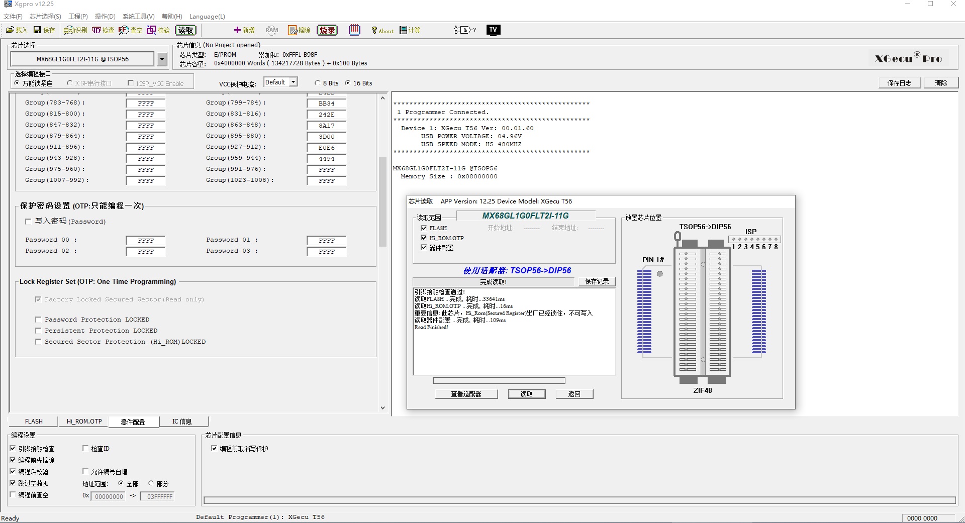Click the TV icon in toolbar
965x523 pixels.
tap(493, 30)
